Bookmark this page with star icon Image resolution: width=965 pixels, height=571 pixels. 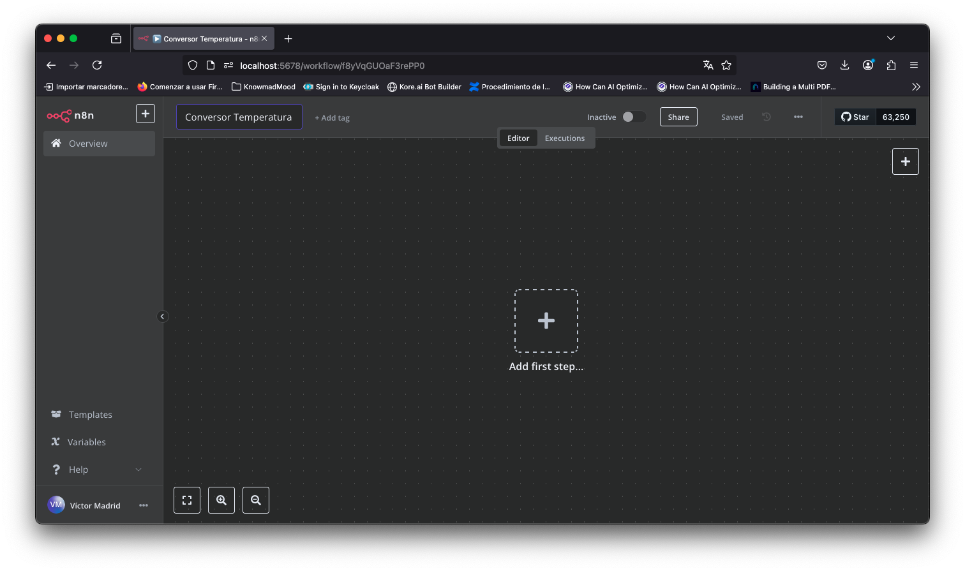click(726, 65)
